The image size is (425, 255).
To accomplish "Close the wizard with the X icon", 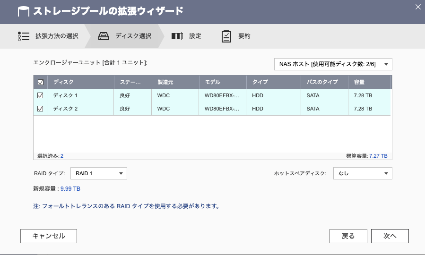I will coord(418,7).
